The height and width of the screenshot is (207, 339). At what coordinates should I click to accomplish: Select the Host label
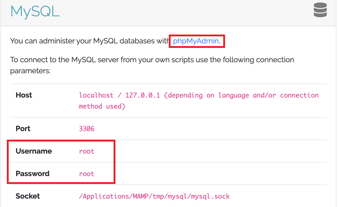(x=24, y=95)
